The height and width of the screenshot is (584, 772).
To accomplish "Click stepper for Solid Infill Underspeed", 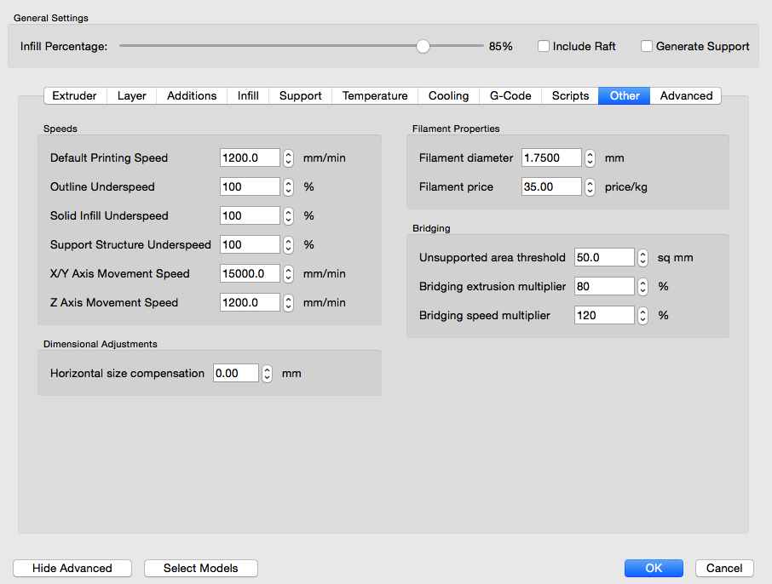I will click(x=288, y=216).
